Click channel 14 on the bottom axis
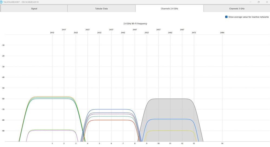270x147 pixels. pyautogui.click(x=222, y=143)
